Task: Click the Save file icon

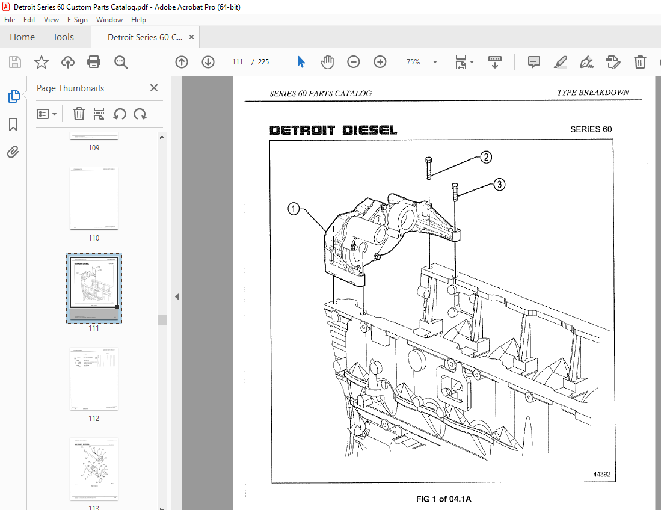Action: tap(15, 62)
